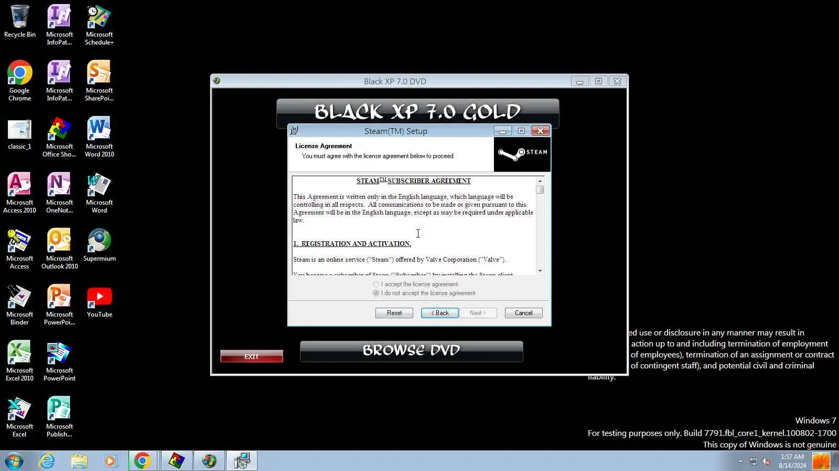Click license agreement scrollbar down arrow

(540, 271)
